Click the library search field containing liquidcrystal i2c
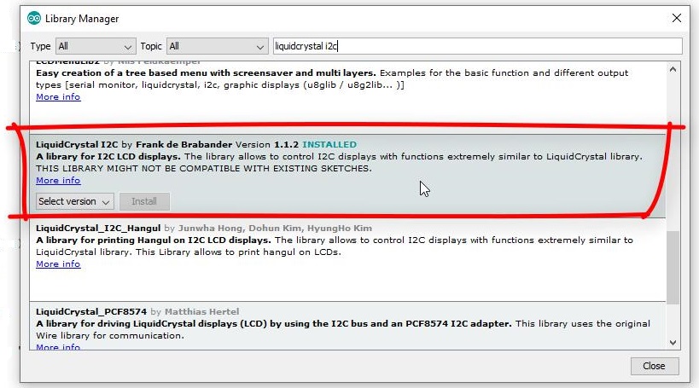Viewport: 699px width, 388px height. (477, 46)
